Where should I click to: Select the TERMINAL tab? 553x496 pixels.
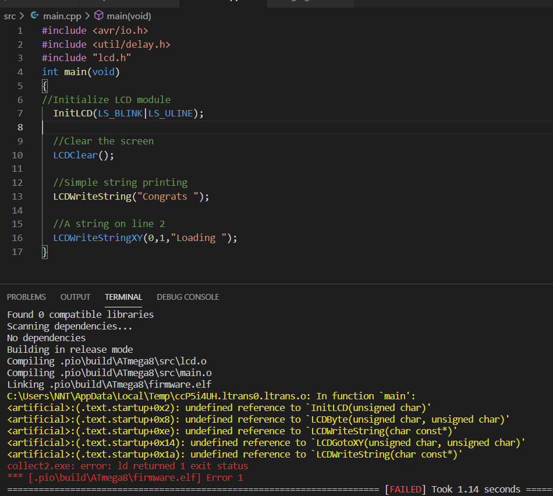tap(123, 297)
